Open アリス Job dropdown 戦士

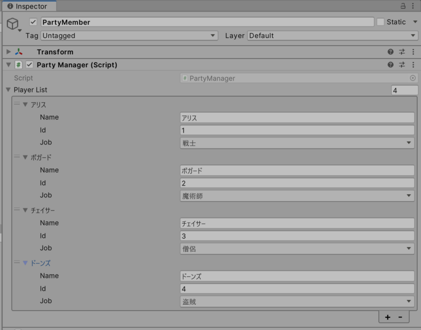point(297,143)
